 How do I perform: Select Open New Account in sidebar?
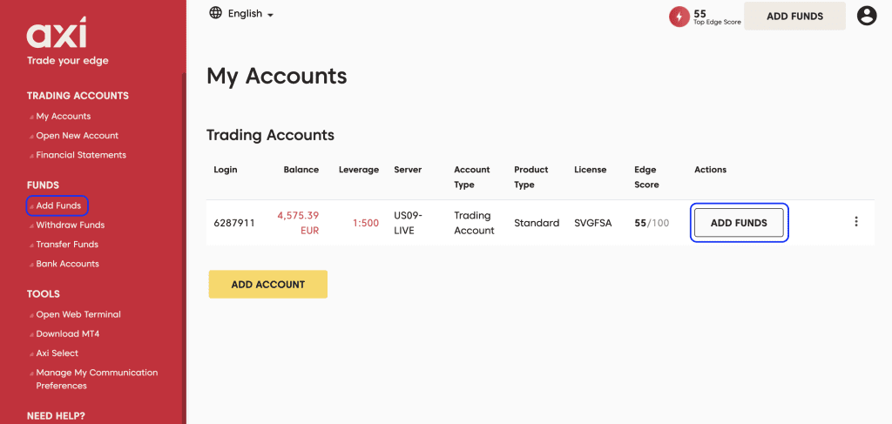click(77, 136)
